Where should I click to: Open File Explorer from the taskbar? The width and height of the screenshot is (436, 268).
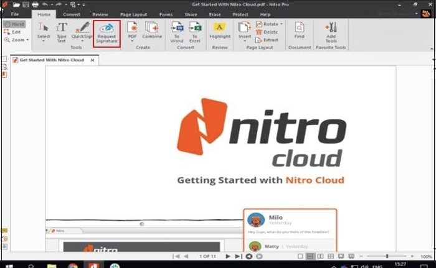[x=52, y=266]
